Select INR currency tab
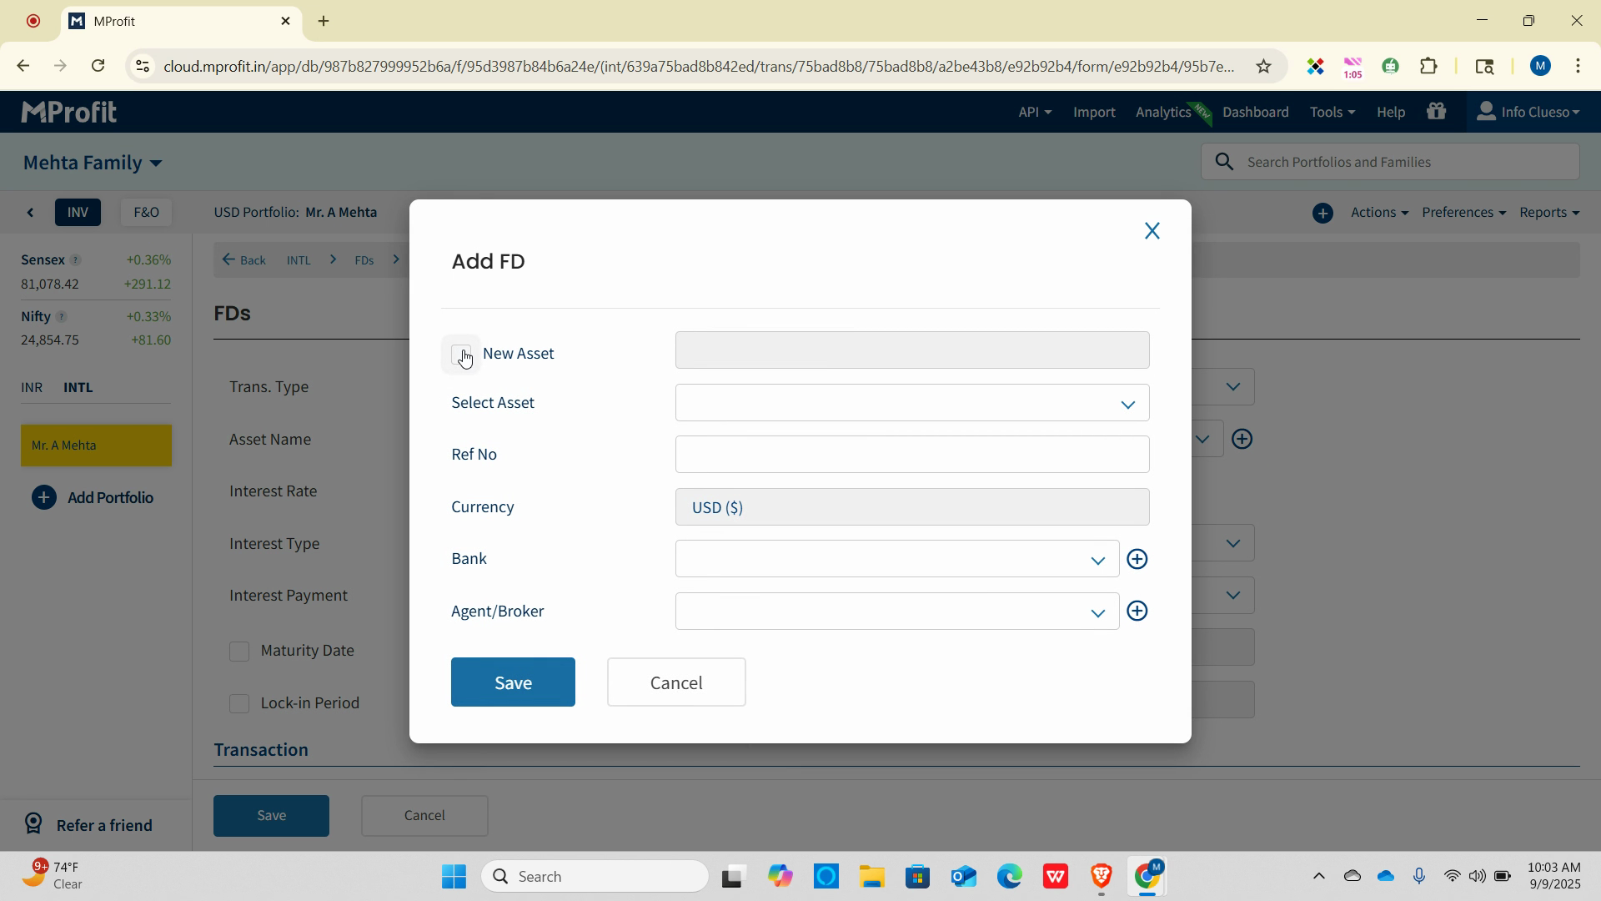The height and width of the screenshot is (901, 1601). (32, 388)
